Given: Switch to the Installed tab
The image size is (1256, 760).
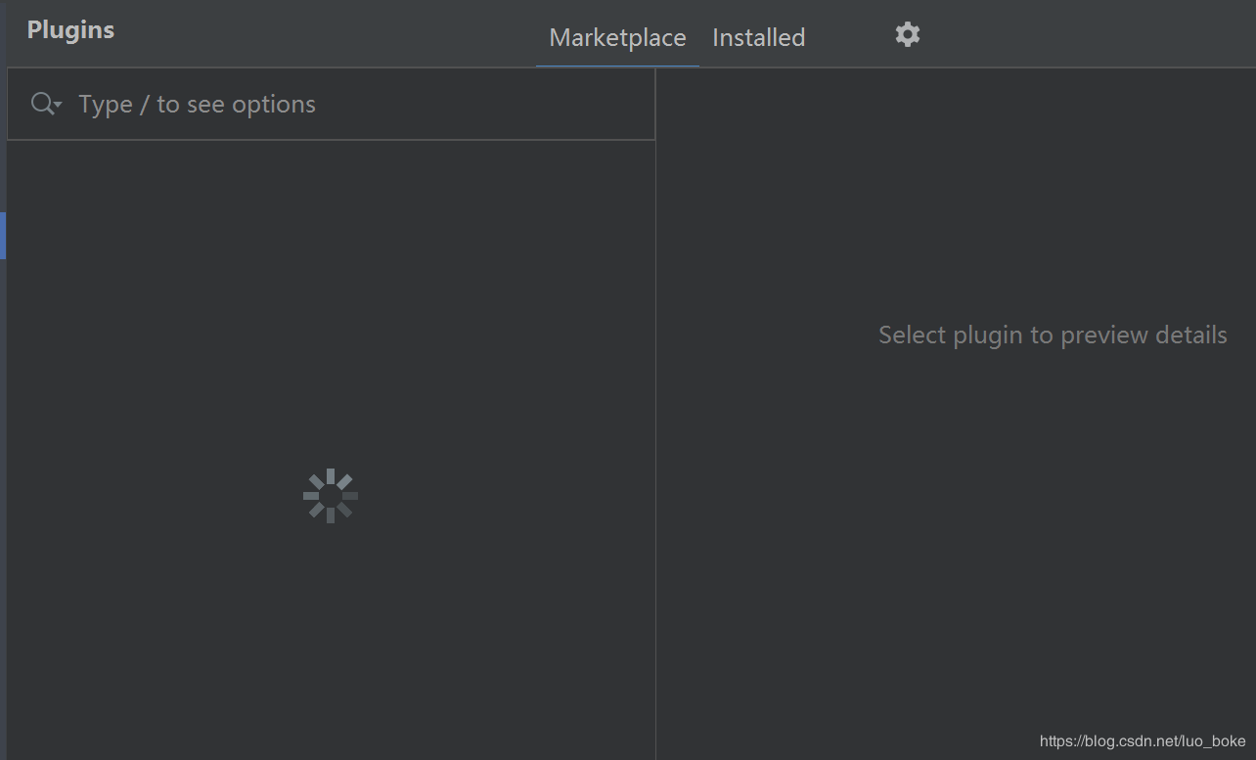Looking at the screenshot, I should click(x=758, y=37).
